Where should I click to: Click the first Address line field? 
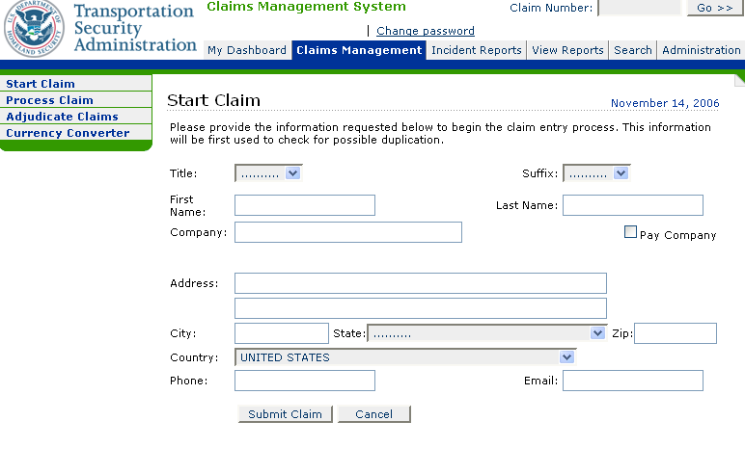point(421,283)
